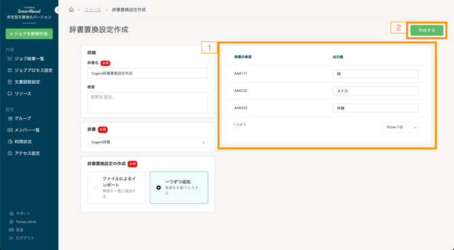The width and height of the screenshot is (454, 250).
Task: Click the ジョブプロセス設定 sidebar icon
Action: (10, 70)
